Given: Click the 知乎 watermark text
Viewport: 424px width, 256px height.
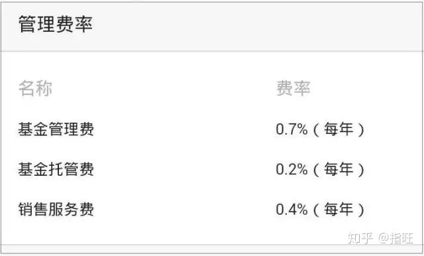Looking at the screenshot, I should 360,238.
